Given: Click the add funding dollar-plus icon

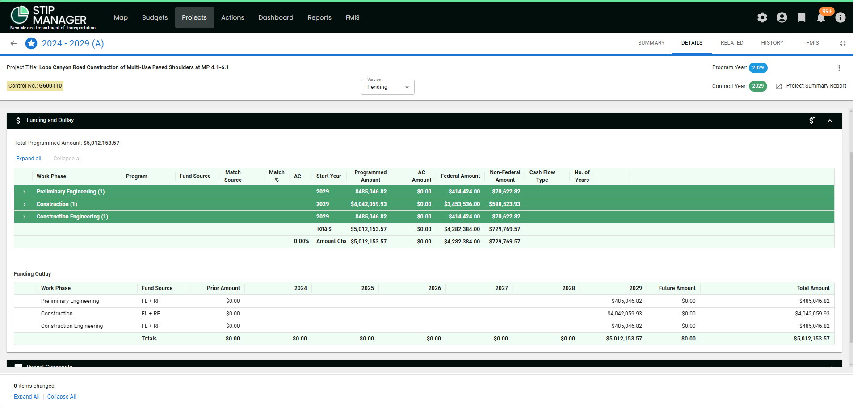Looking at the screenshot, I should pos(812,121).
